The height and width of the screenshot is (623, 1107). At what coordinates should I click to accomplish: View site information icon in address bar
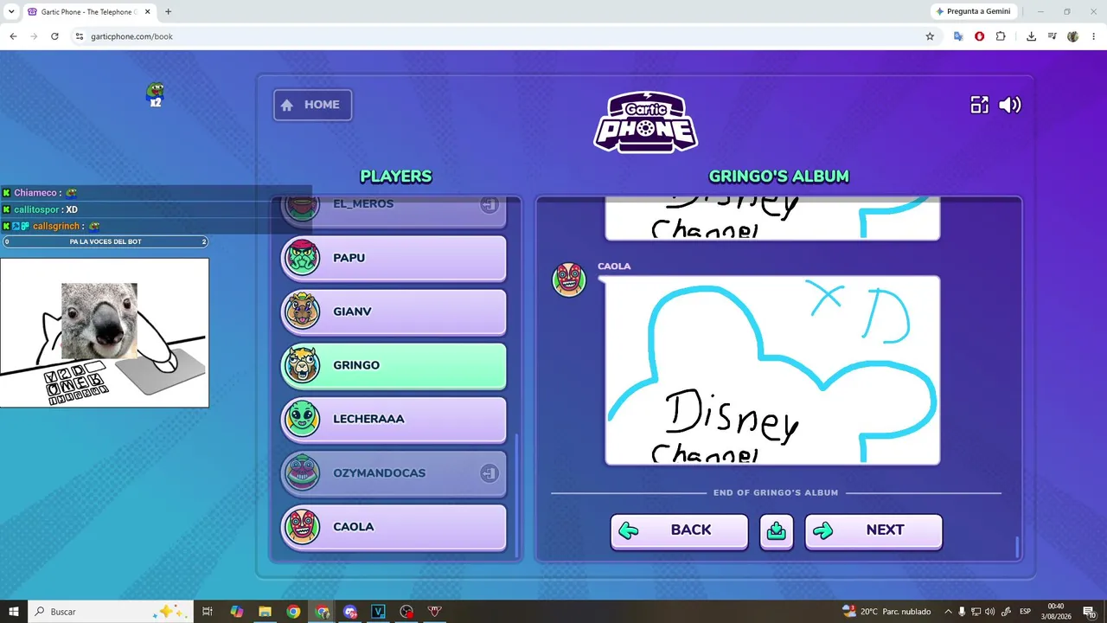click(80, 36)
